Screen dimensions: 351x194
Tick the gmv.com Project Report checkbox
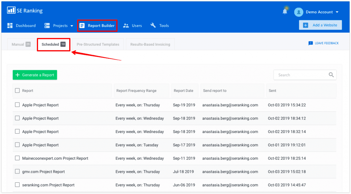[x=17, y=171]
